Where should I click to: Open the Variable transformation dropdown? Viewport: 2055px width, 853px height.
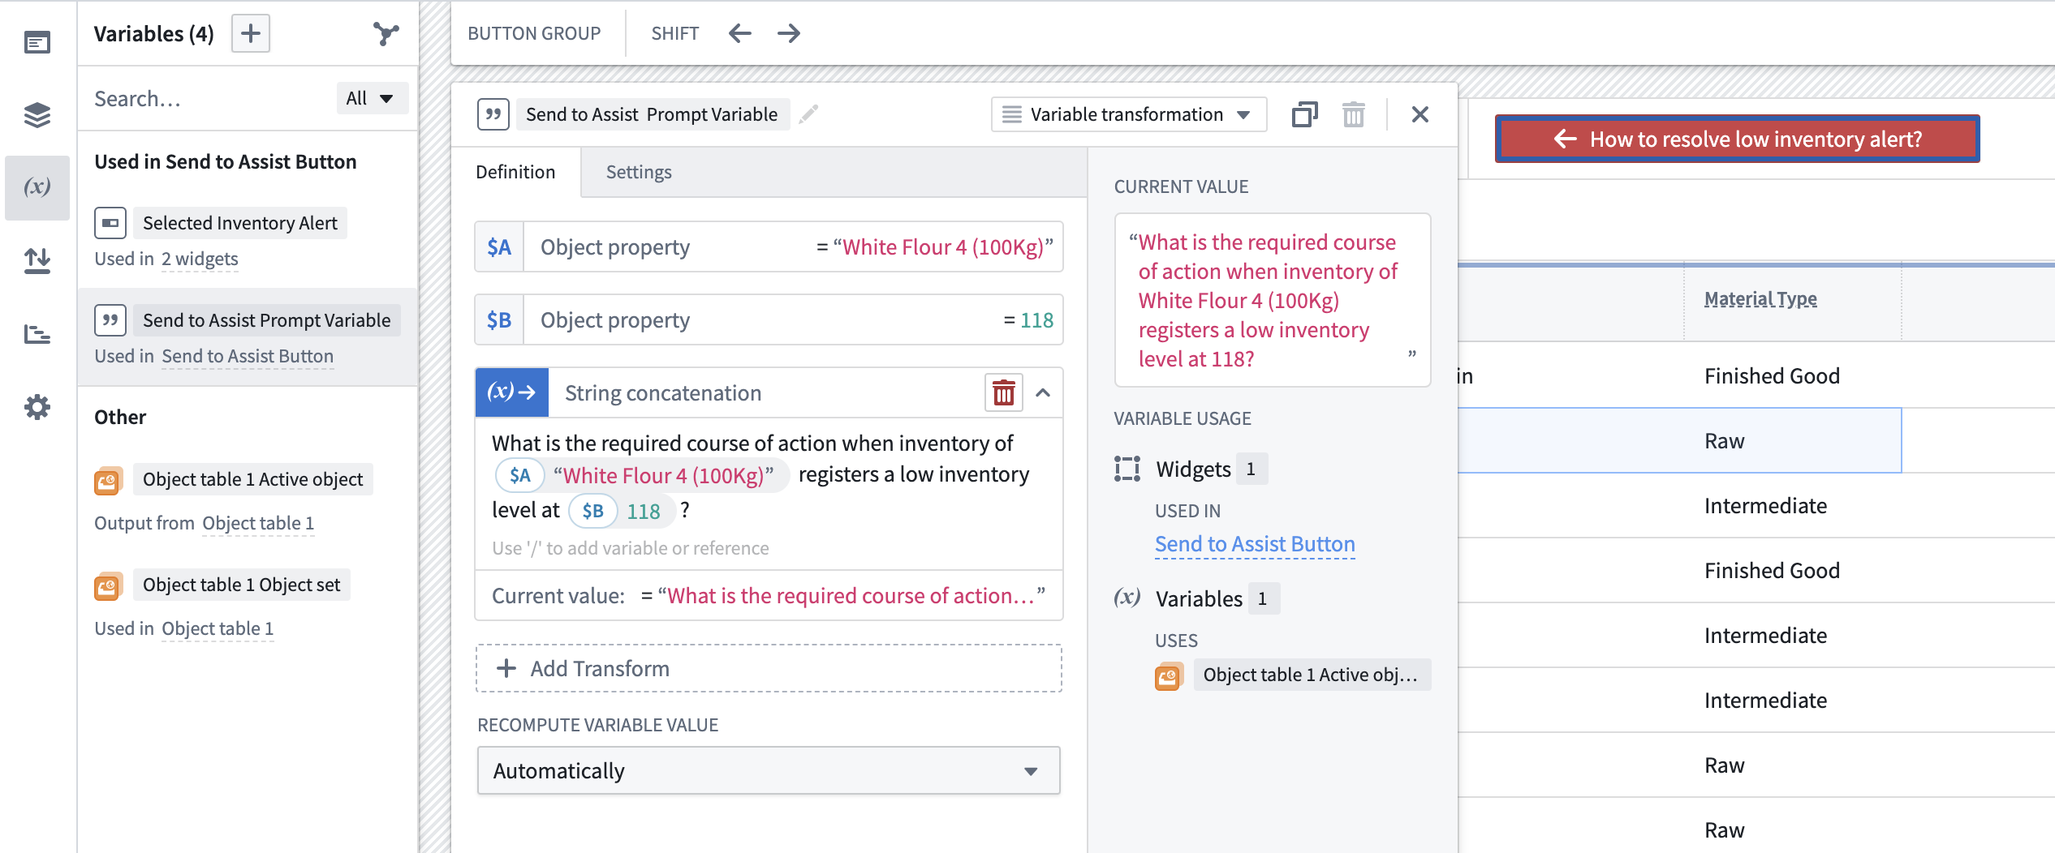click(x=1129, y=114)
